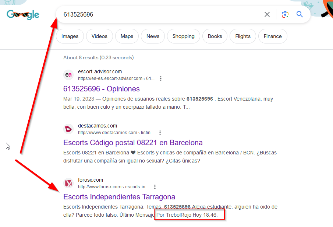Open more options for destacamos.com result
This screenshot has height=227, width=333.
[x=160, y=133]
